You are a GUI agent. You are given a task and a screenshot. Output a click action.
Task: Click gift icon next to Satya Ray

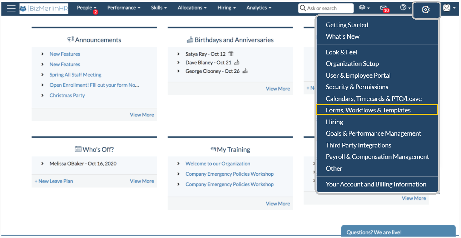tap(231, 54)
